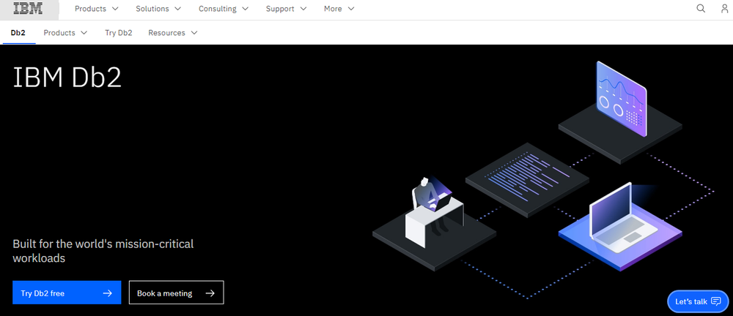Click the IBM logo
Image resolution: width=733 pixels, height=316 pixels.
29,8
